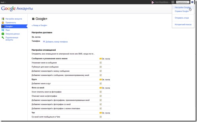Open Язык section in sidebar

pyautogui.click(x=7, y=30)
